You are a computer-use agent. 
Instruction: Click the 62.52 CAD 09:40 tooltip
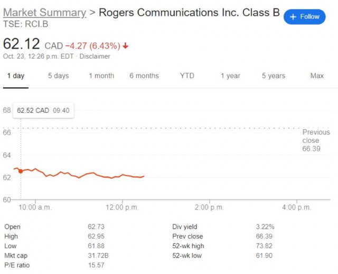click(43, 111)
